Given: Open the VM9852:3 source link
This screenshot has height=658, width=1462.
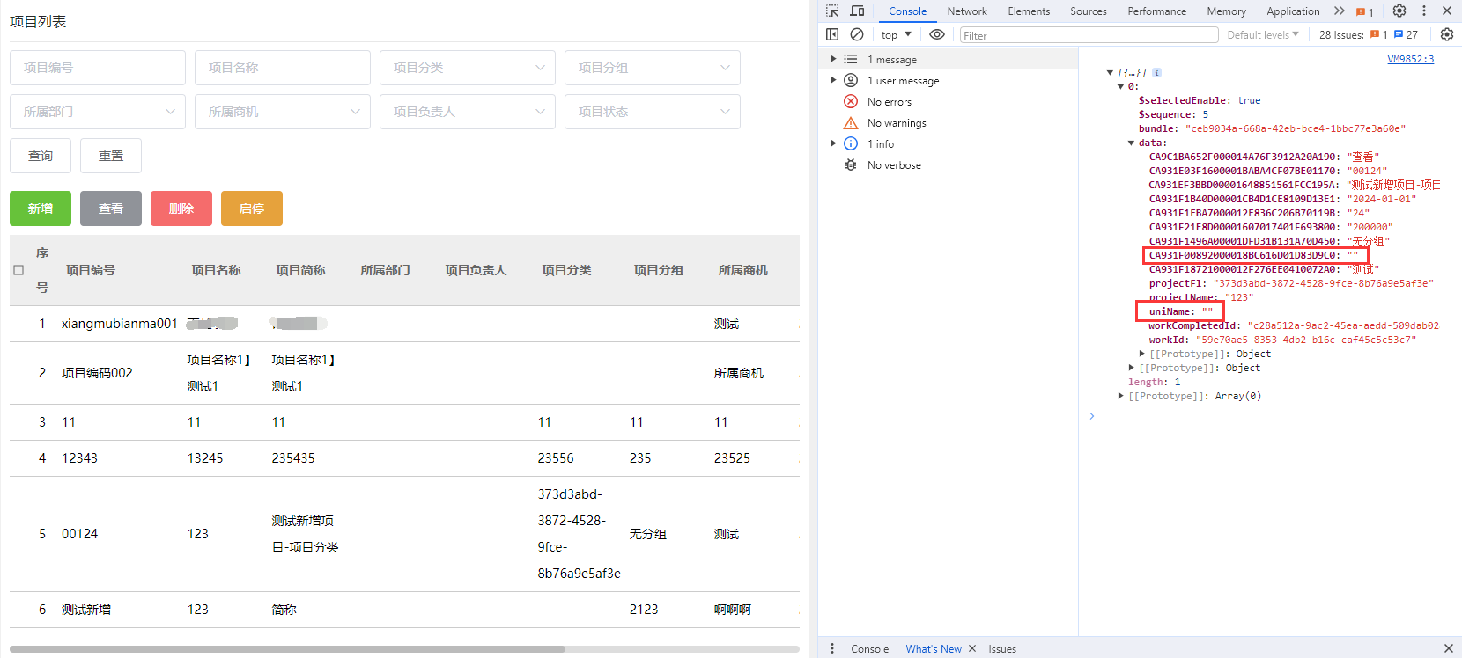Looking at the screenshot, I should click(1410, 59).
